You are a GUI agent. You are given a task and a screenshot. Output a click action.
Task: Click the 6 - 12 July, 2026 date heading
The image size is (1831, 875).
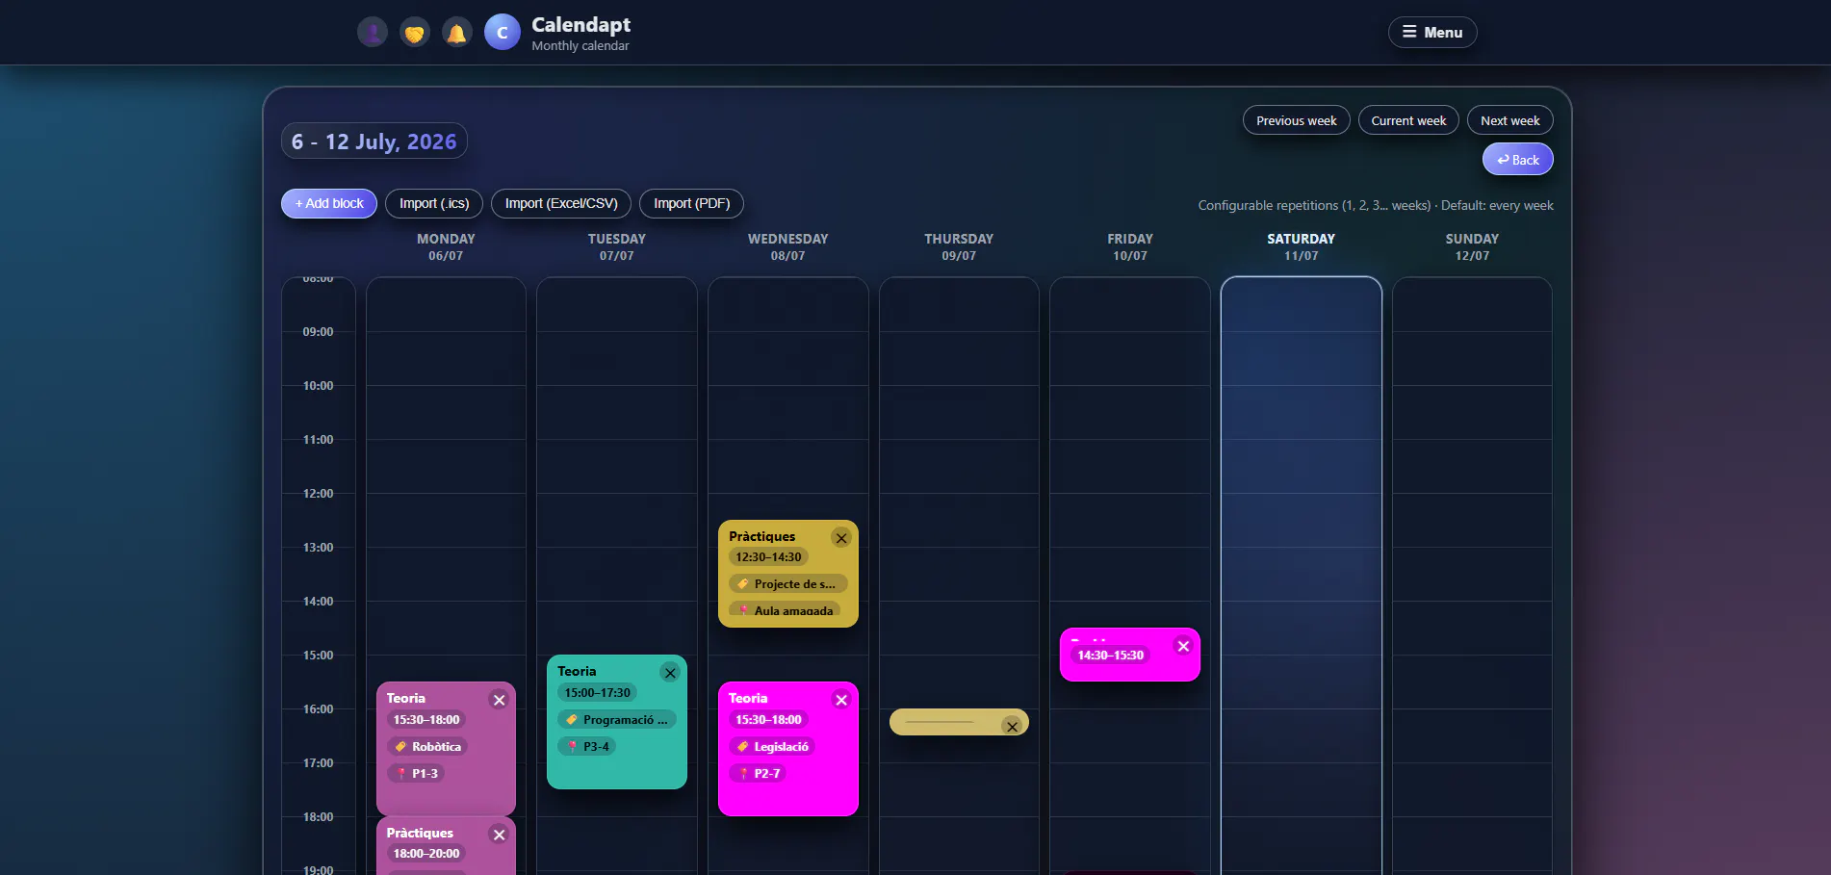click(x=374, y=142)
